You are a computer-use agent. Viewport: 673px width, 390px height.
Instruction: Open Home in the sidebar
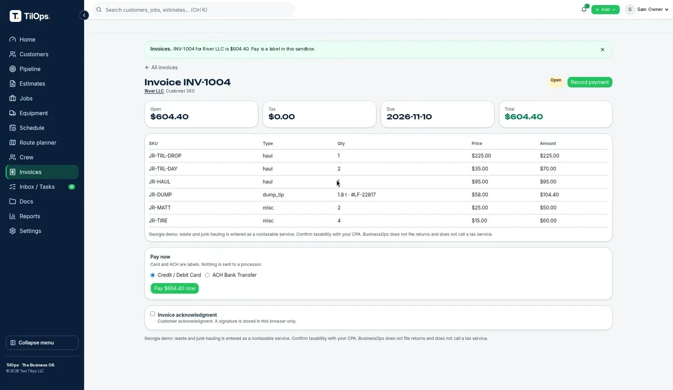point(42,40)
